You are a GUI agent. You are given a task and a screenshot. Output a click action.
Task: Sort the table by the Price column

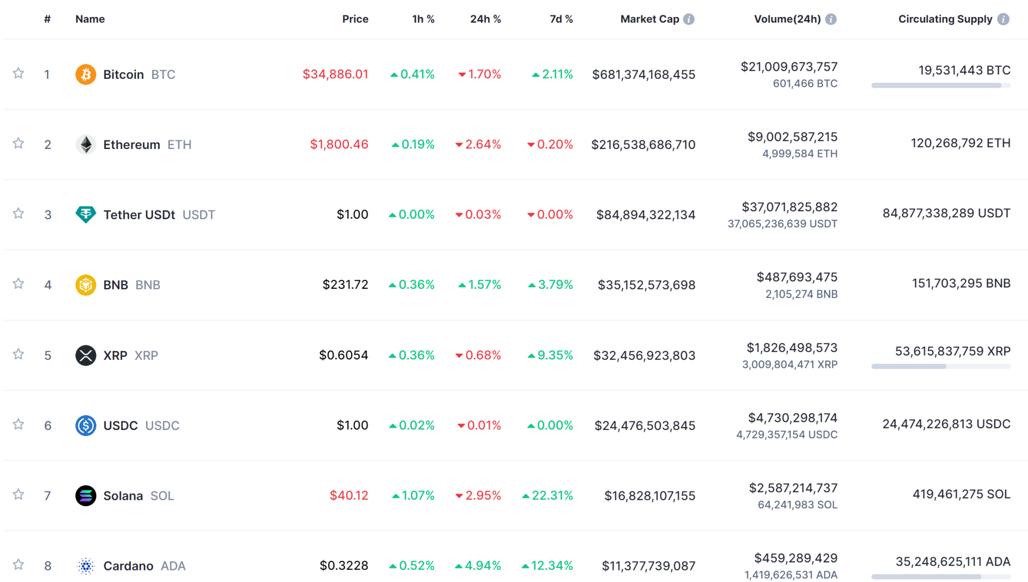355,19
